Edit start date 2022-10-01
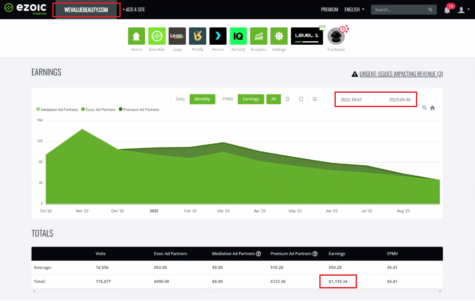Viewport: 475px width, 301px height. tap(351, 99)
